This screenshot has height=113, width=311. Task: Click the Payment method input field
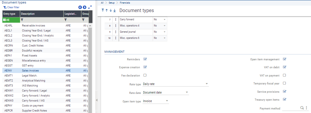click(x=291, y=108)
